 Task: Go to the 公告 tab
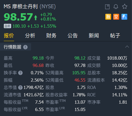click(72, 36)
